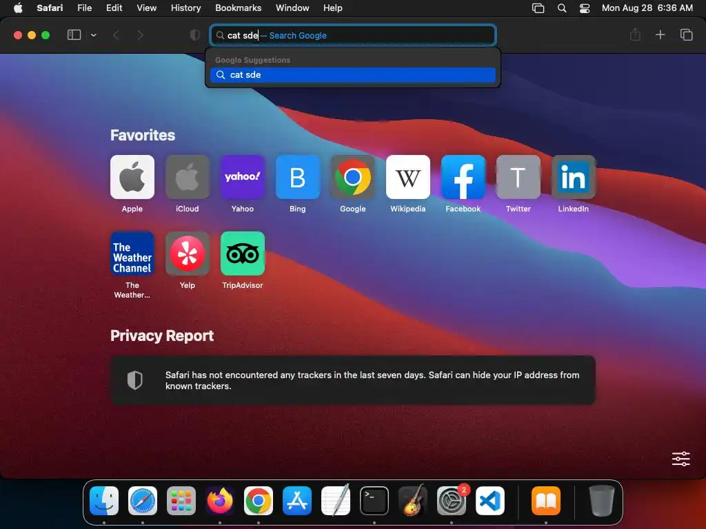
Task: Open the Apple favorite tile
Action: (x=132, y=177)
